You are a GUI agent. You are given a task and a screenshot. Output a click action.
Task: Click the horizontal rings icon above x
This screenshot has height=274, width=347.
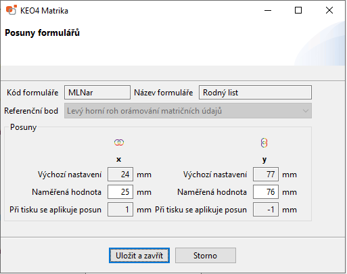[x=119, y=143]
